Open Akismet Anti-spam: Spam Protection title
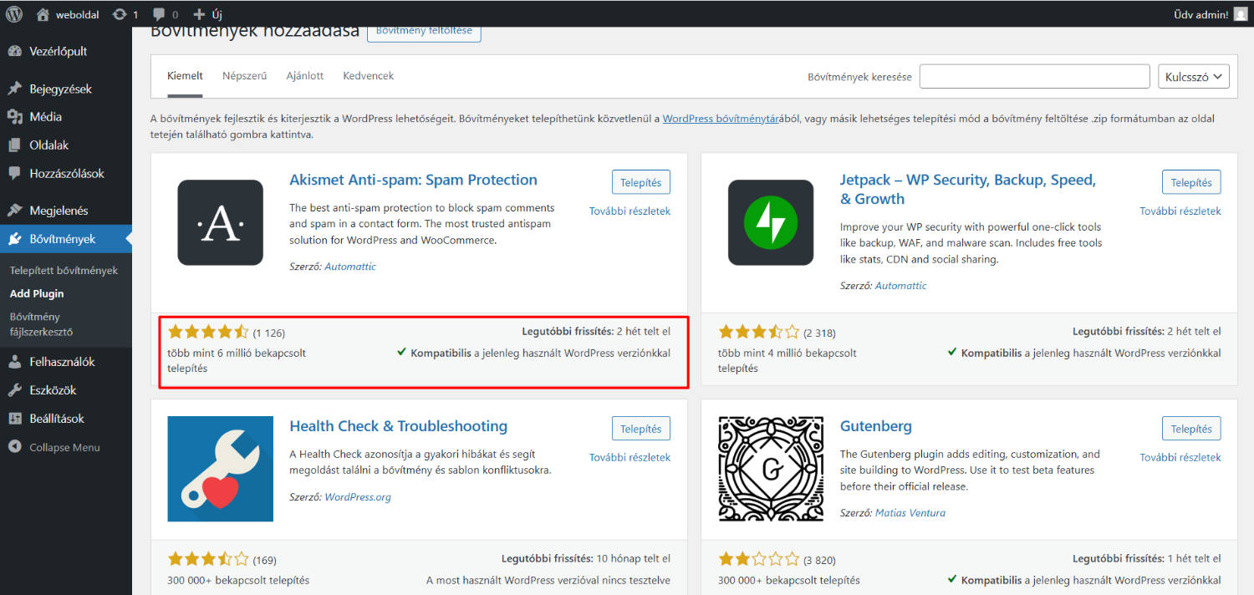 (413, 180)
